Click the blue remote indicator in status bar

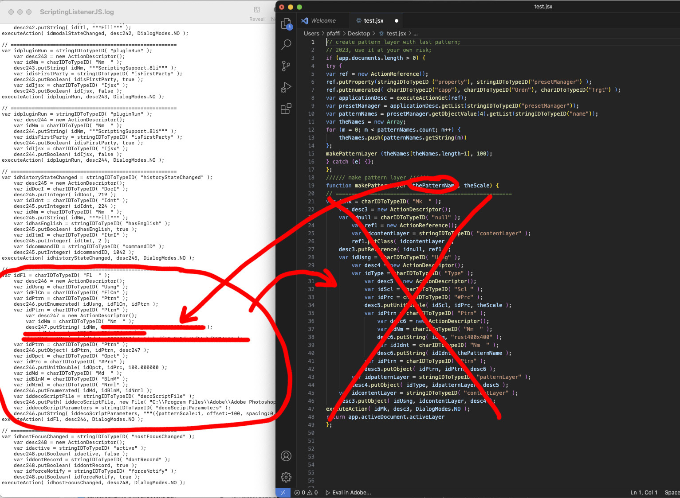[283, 492]
